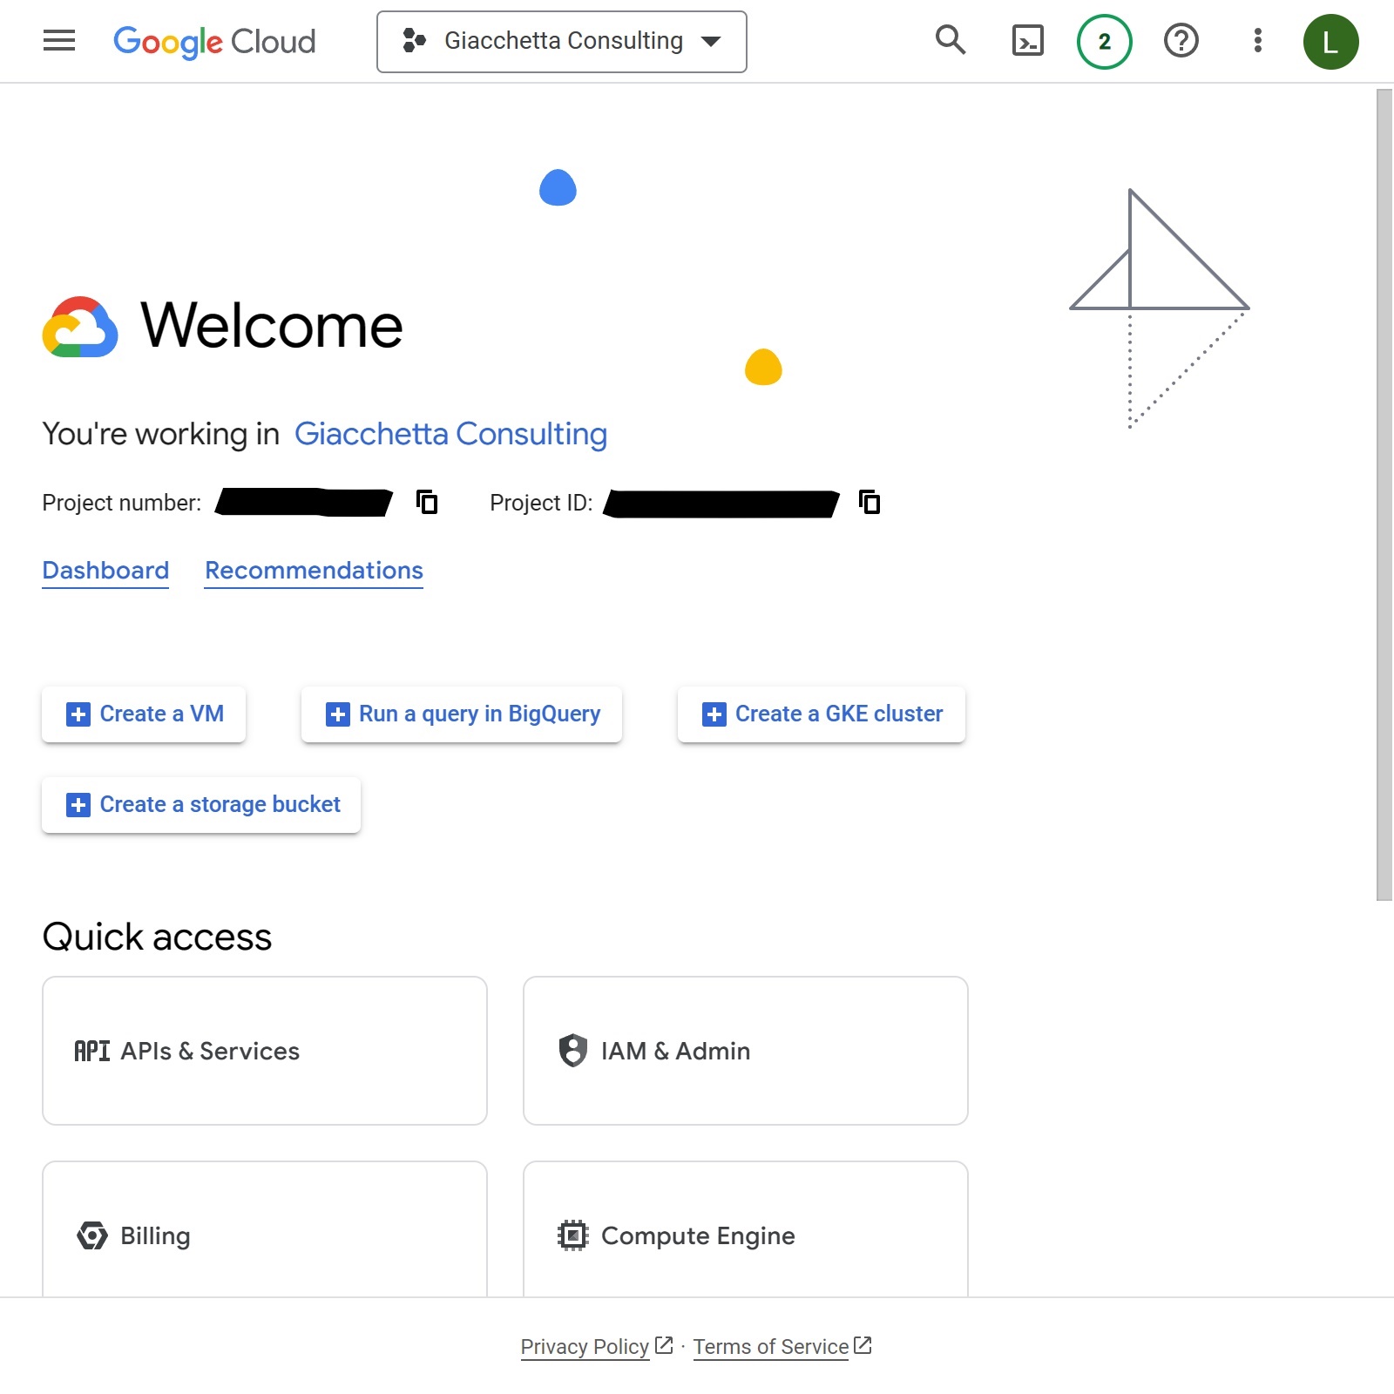Switch to the Recommendations tab
1394x1394 pixels.
click(314, 571)
